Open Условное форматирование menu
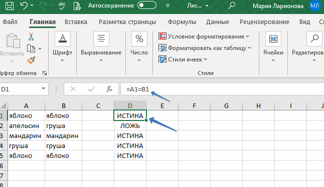 (204, 36)
